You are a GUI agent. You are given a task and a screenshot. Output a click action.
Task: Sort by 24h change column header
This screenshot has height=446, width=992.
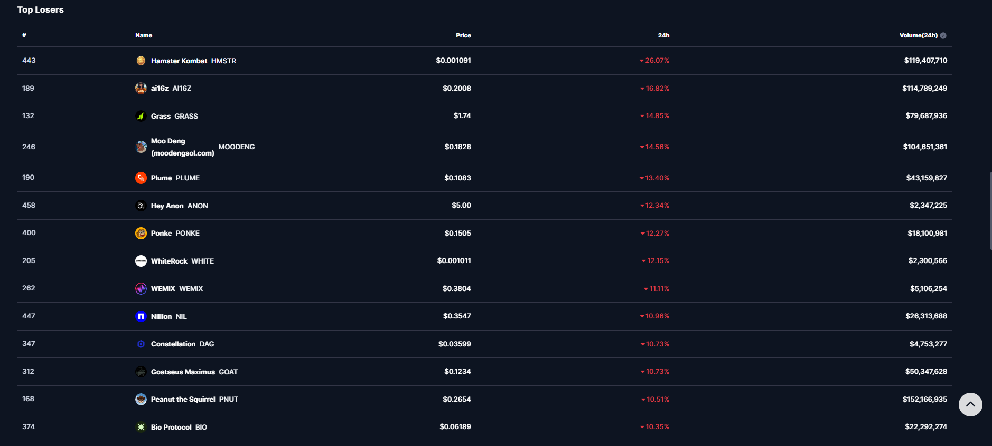663,35
